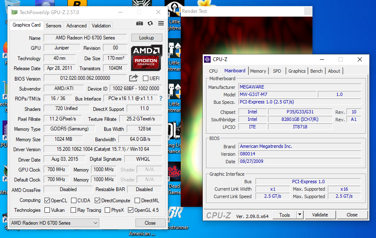Expand the CPU-Z Tools dropdown arrow

pyautogui.click(x=300, y=214)
